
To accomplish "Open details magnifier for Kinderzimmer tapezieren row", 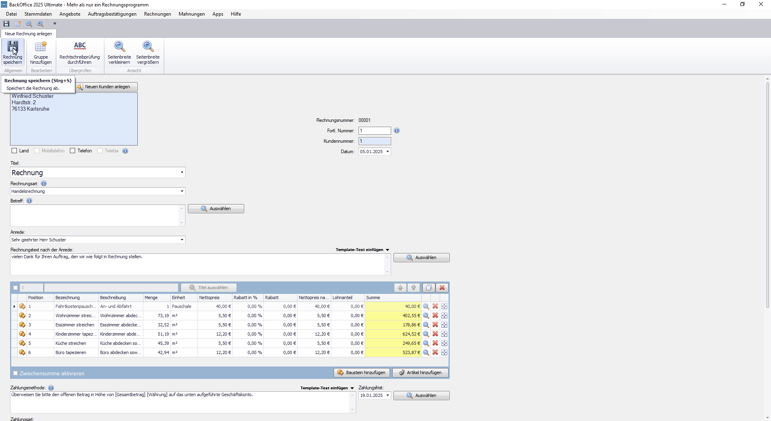I will 426,334.
